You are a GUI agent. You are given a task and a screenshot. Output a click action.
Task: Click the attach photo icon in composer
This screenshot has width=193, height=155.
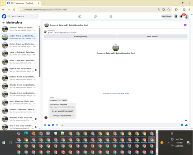pos(49,125)
